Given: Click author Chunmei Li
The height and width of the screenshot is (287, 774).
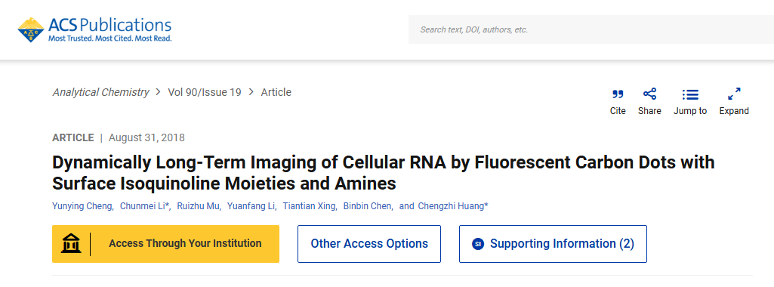Looking at the screenshot, I should point(143,206).
